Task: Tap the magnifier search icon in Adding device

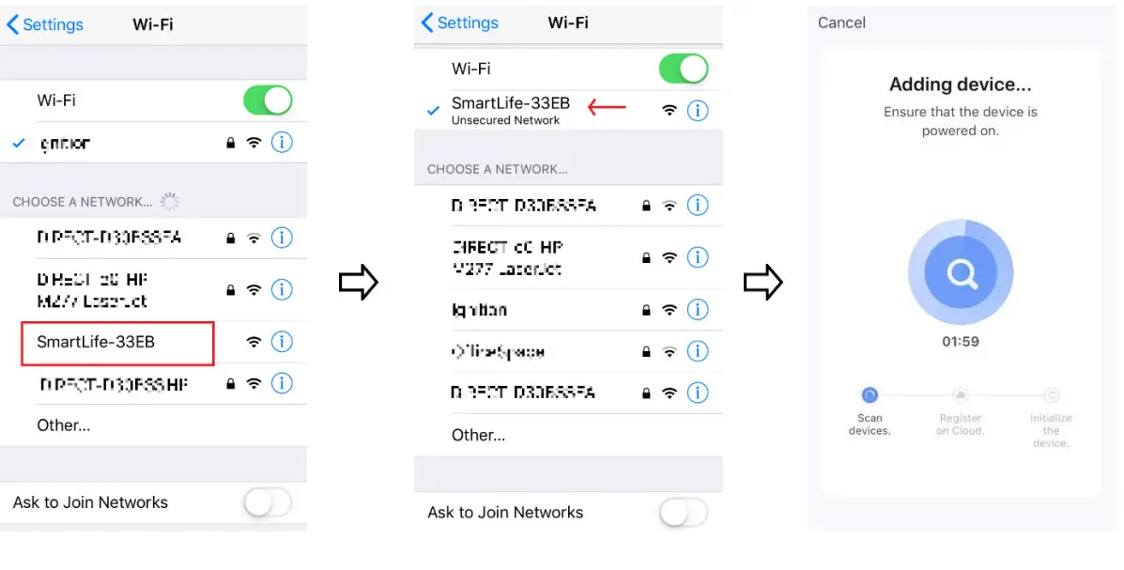Action: [x=960, y=273]
